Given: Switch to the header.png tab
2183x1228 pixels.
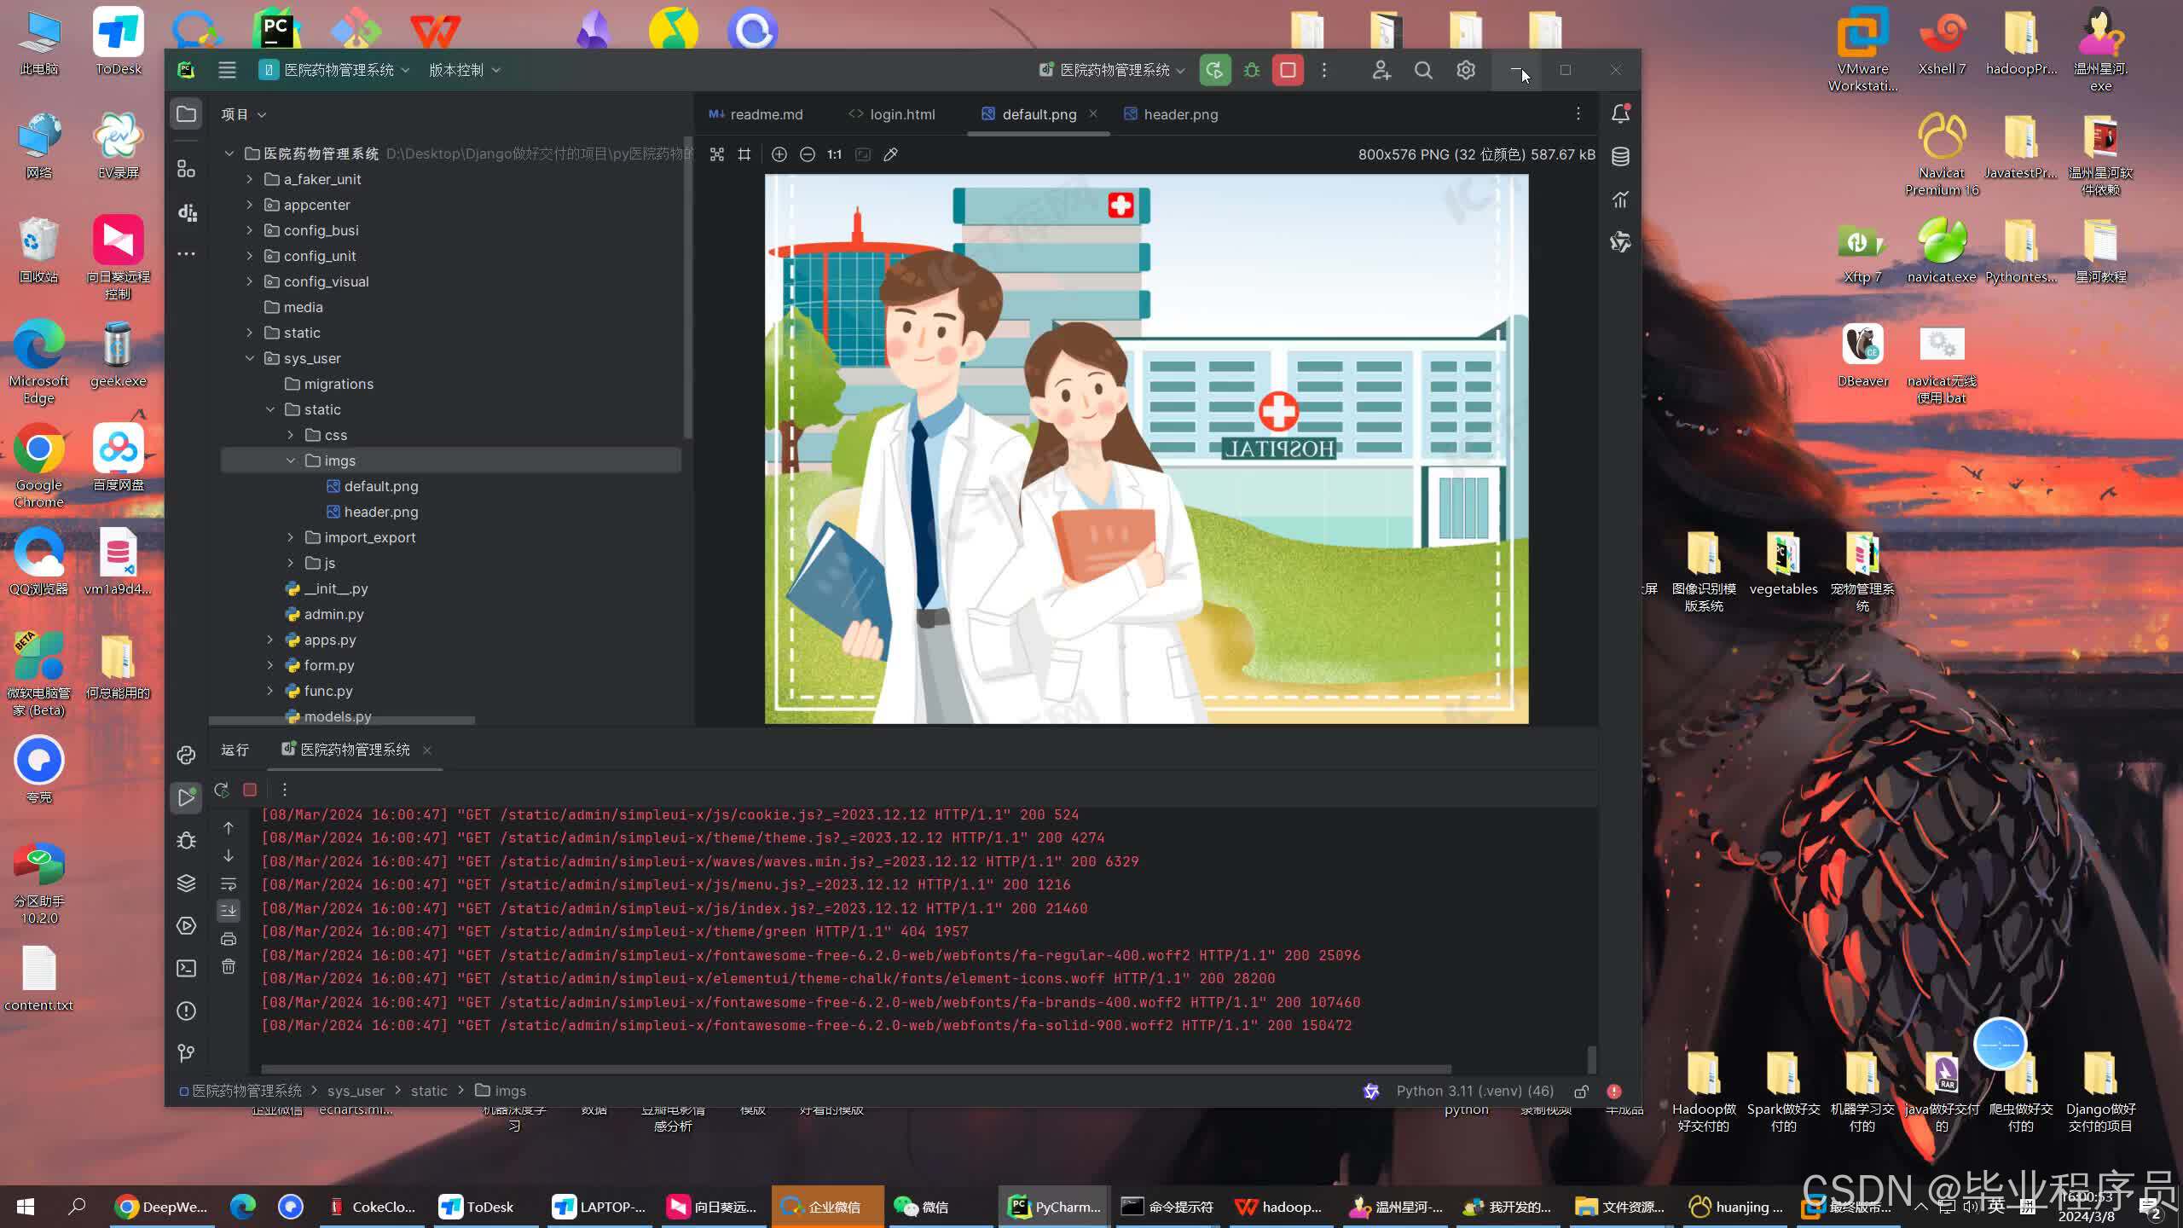Looking at the screenshot, I should [1179, 114].
